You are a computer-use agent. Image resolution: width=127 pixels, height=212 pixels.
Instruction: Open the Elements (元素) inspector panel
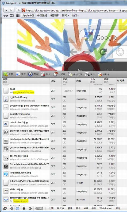pos(8,74)
